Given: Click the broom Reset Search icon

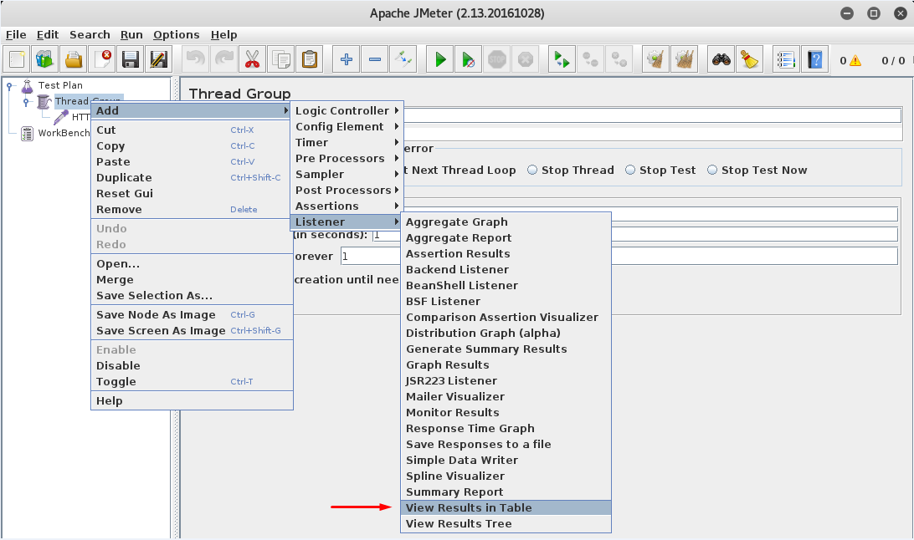Looking at the screenshot, I should click(749, 59).
